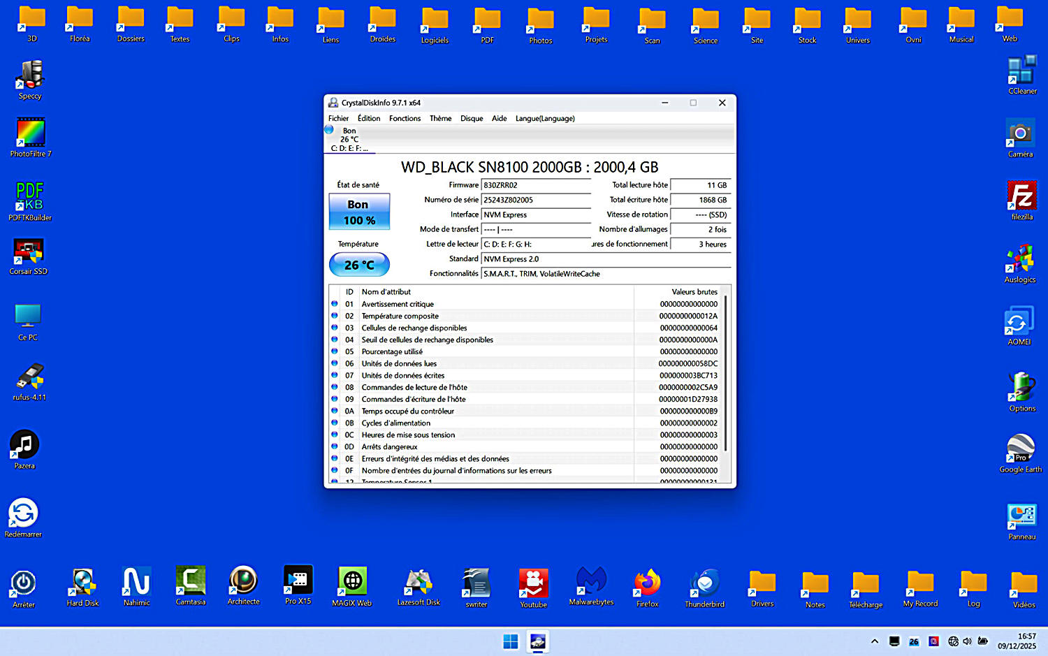Open the Fichier menu

[338, 119]
